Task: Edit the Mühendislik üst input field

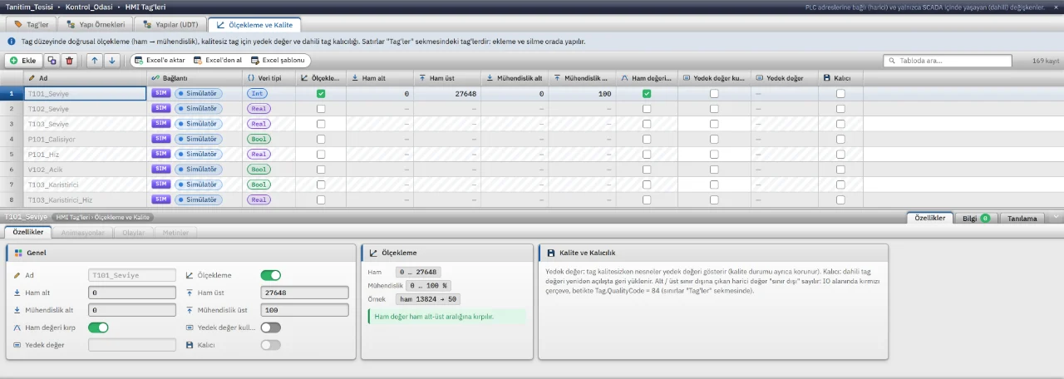Action: point(304,310)
